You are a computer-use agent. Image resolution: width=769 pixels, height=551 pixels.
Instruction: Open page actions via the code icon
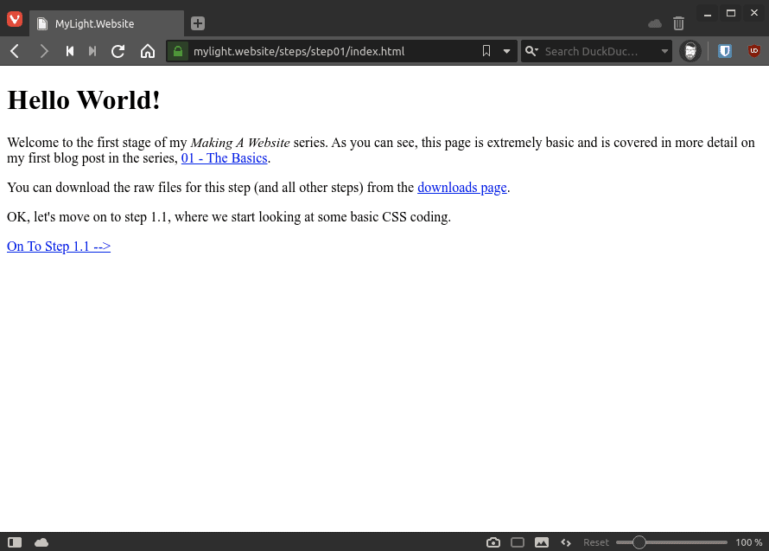[565, 542]
